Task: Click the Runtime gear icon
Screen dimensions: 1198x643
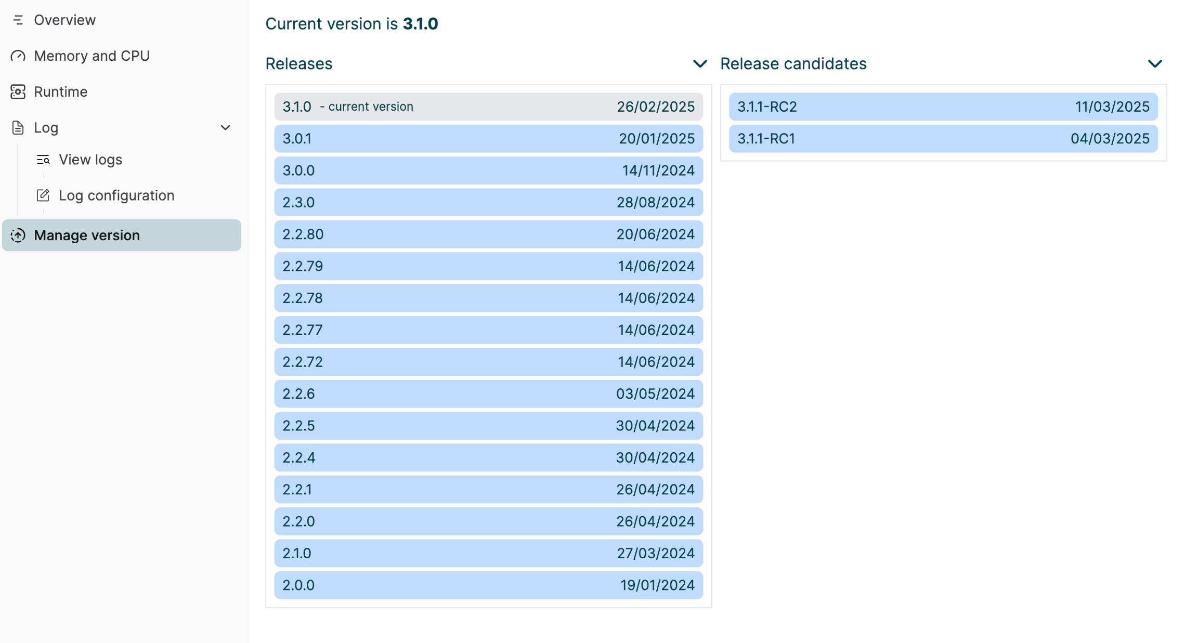Action: (18, 92)
